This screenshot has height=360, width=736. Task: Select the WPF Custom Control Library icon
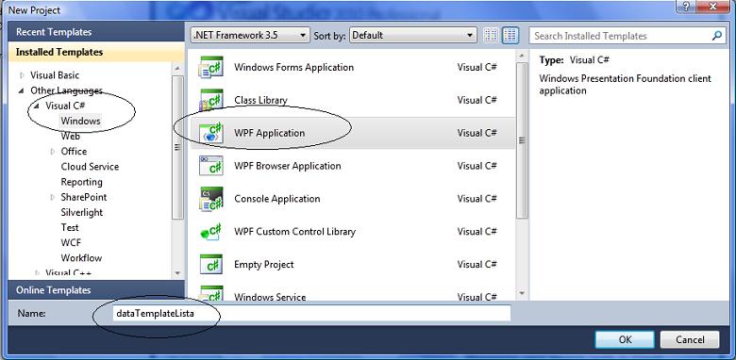pyautogui.click(x=210, y=232)
